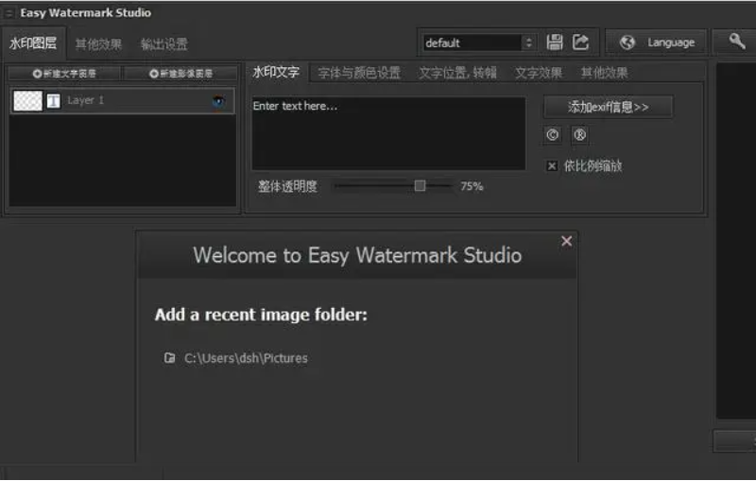Viewport: 756px width, 481px height.
Task: Open the 文字效果 sub-tab
Action: [x=539, y=73]
